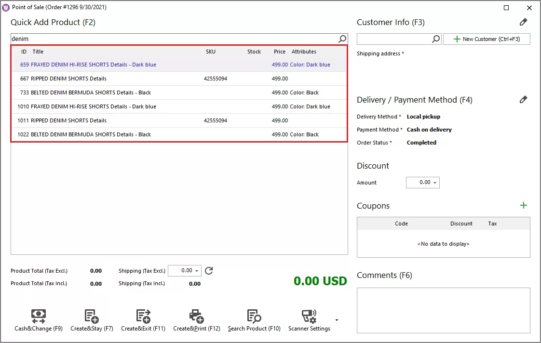
Task: Click the Create&Exit (F11) icon
Action: pyautogui.click(x=143, y=316)
